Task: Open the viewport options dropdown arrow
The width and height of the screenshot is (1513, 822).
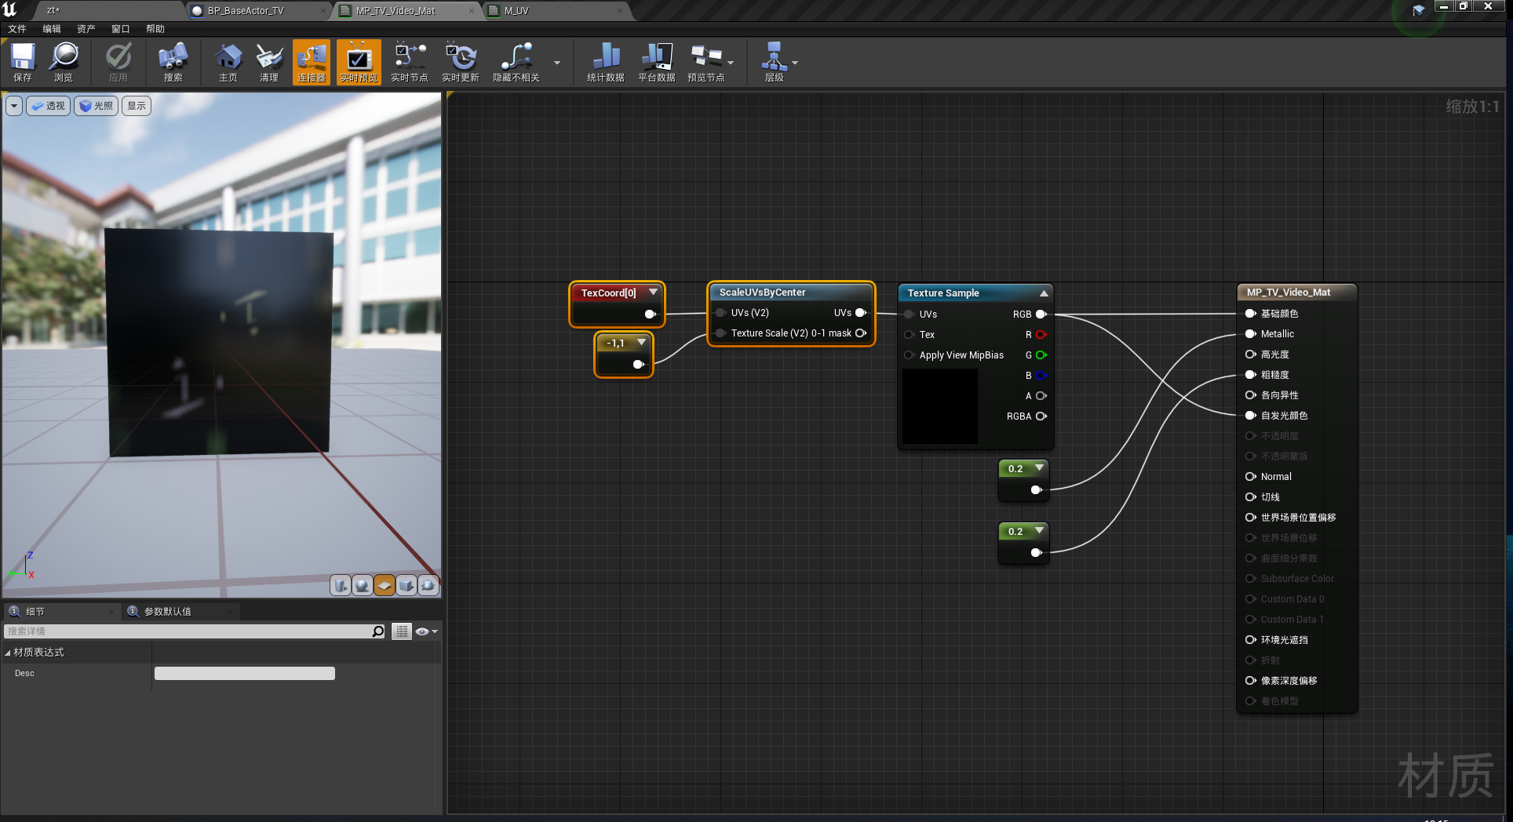Action: click(14, 106)
